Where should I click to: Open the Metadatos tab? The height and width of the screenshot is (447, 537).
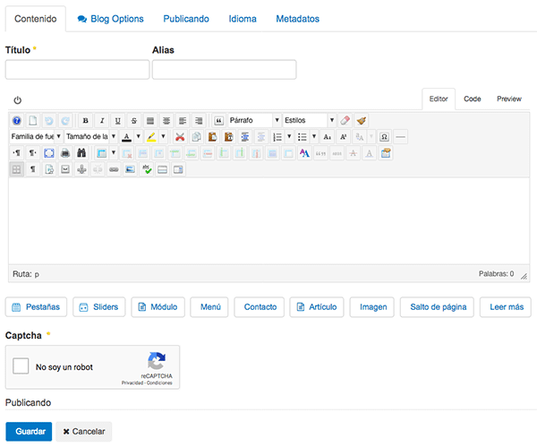(x=297, y=18)
